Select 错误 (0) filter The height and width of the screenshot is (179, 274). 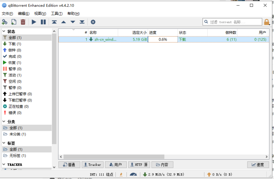click(27, 113)
